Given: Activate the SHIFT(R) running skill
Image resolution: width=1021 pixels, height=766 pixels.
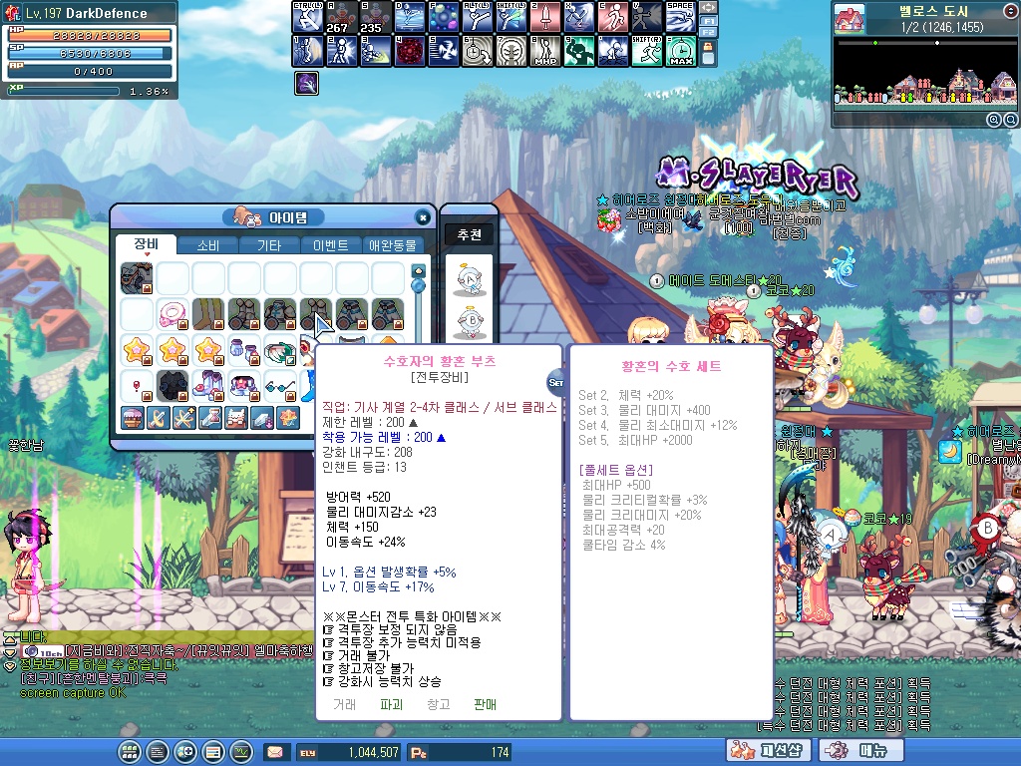Looking at the screenshot, I should (646, 51).
